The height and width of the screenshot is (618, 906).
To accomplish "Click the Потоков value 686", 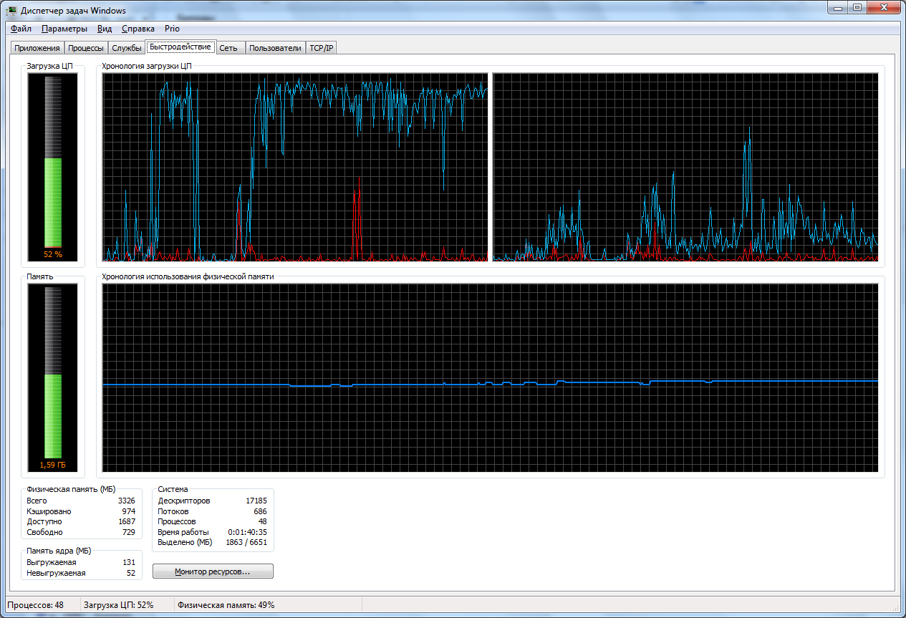I will pyautogui.click(x=260, y=511).
